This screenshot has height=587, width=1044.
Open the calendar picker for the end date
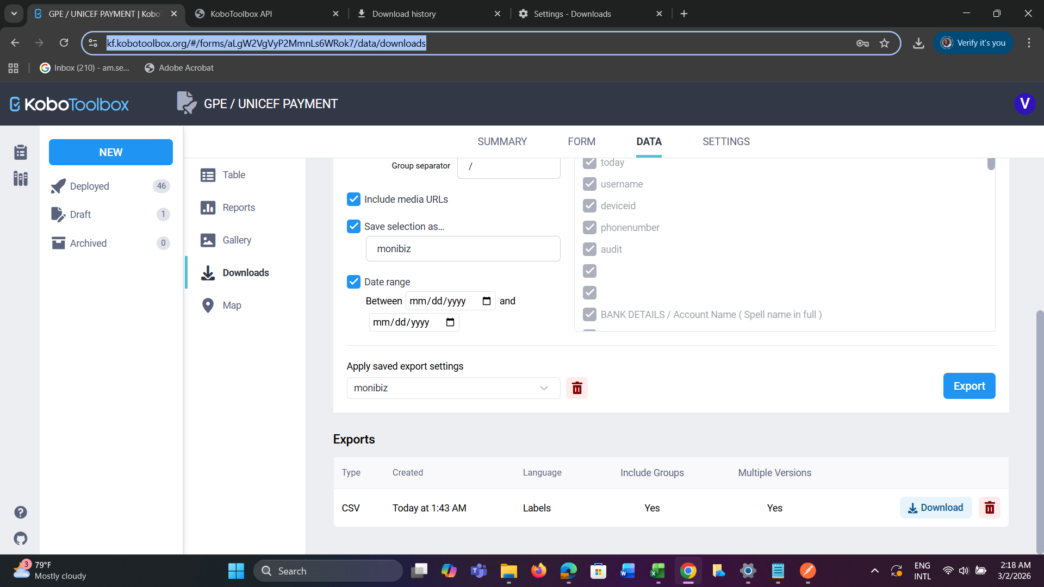click(x=450, y=322)
